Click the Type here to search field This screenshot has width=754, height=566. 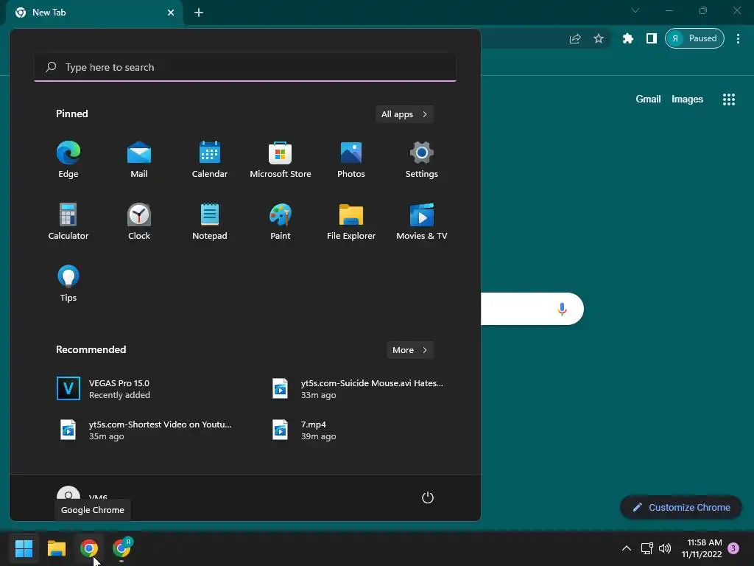[245, 67]
